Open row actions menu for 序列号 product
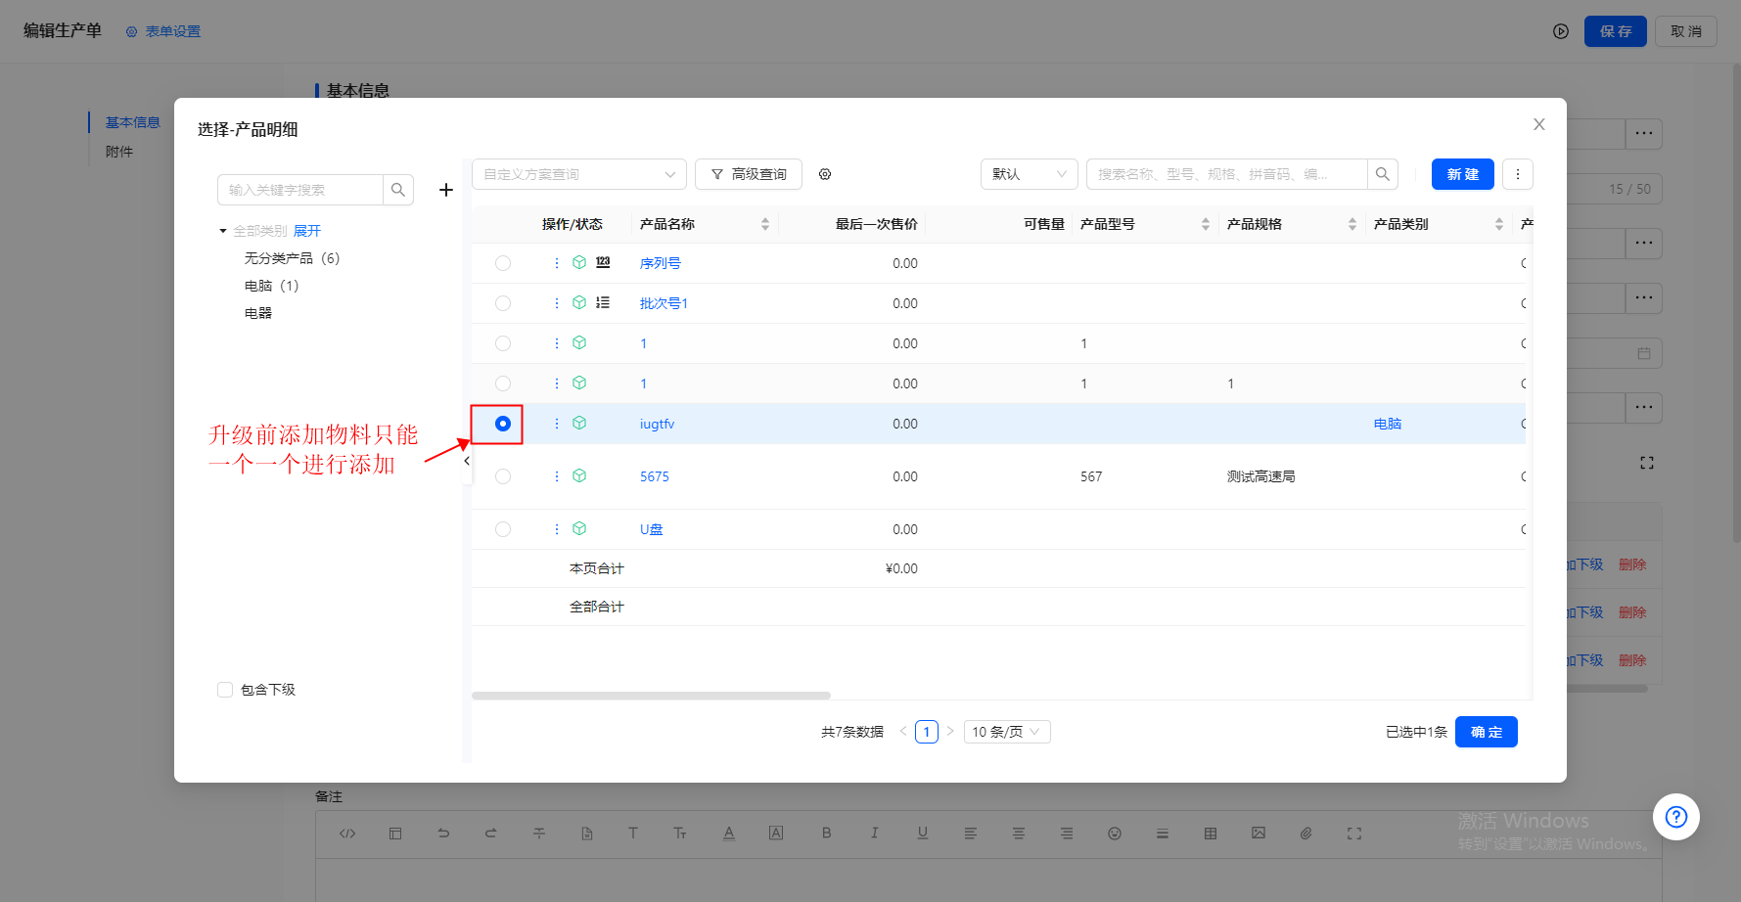This screenshot has width=1741, height=902. (x=557, y=263)
